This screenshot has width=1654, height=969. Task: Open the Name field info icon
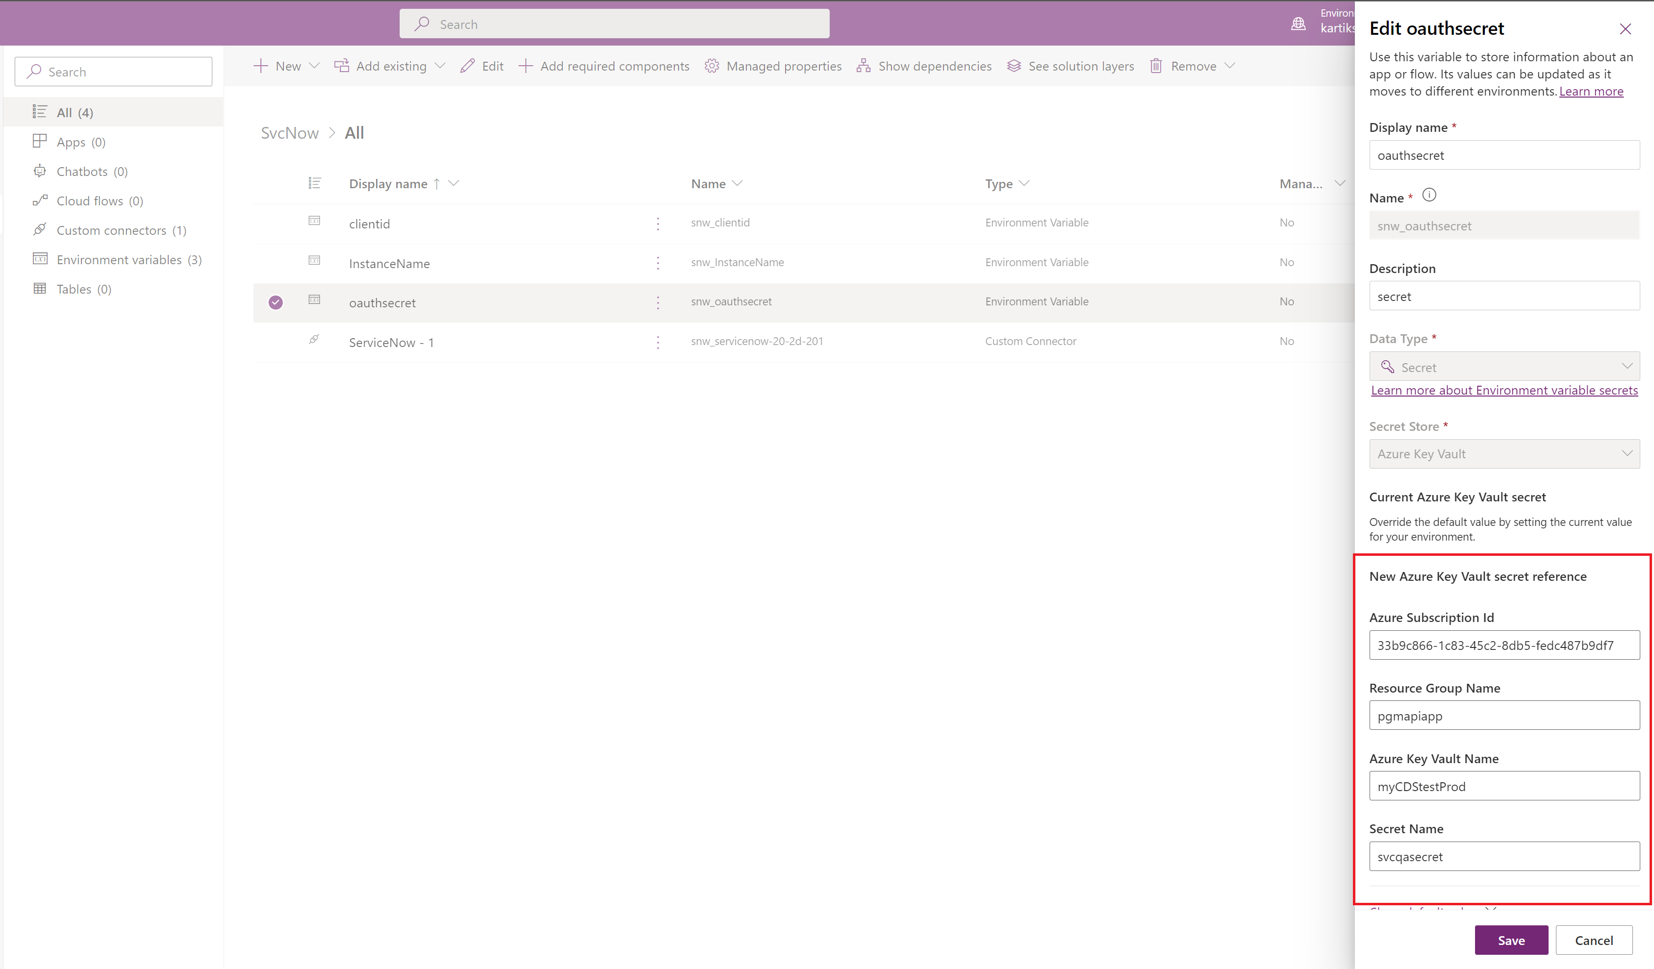click(x=1429, y=196)
